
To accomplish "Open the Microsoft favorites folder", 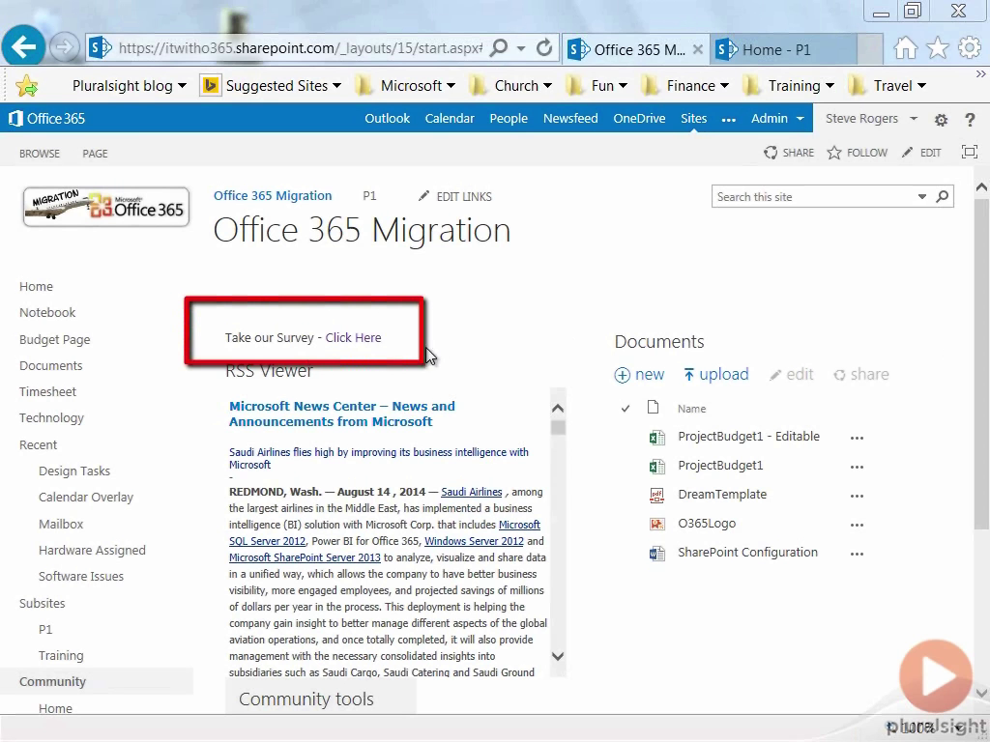I will (405, 85).
